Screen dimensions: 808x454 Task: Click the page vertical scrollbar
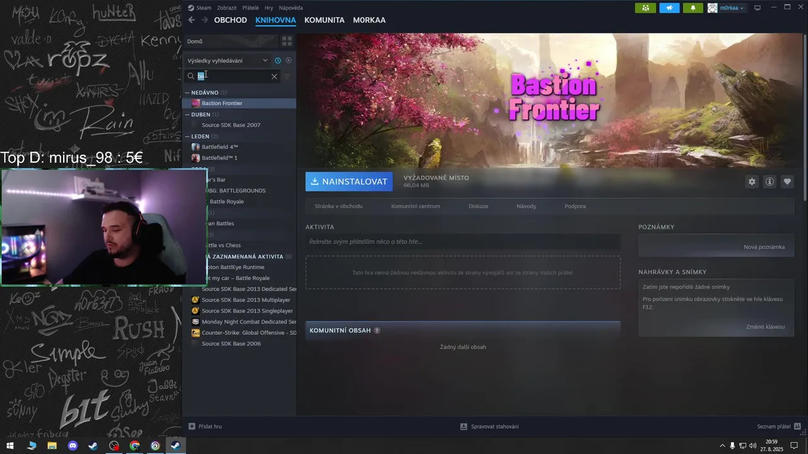(805, 117)
